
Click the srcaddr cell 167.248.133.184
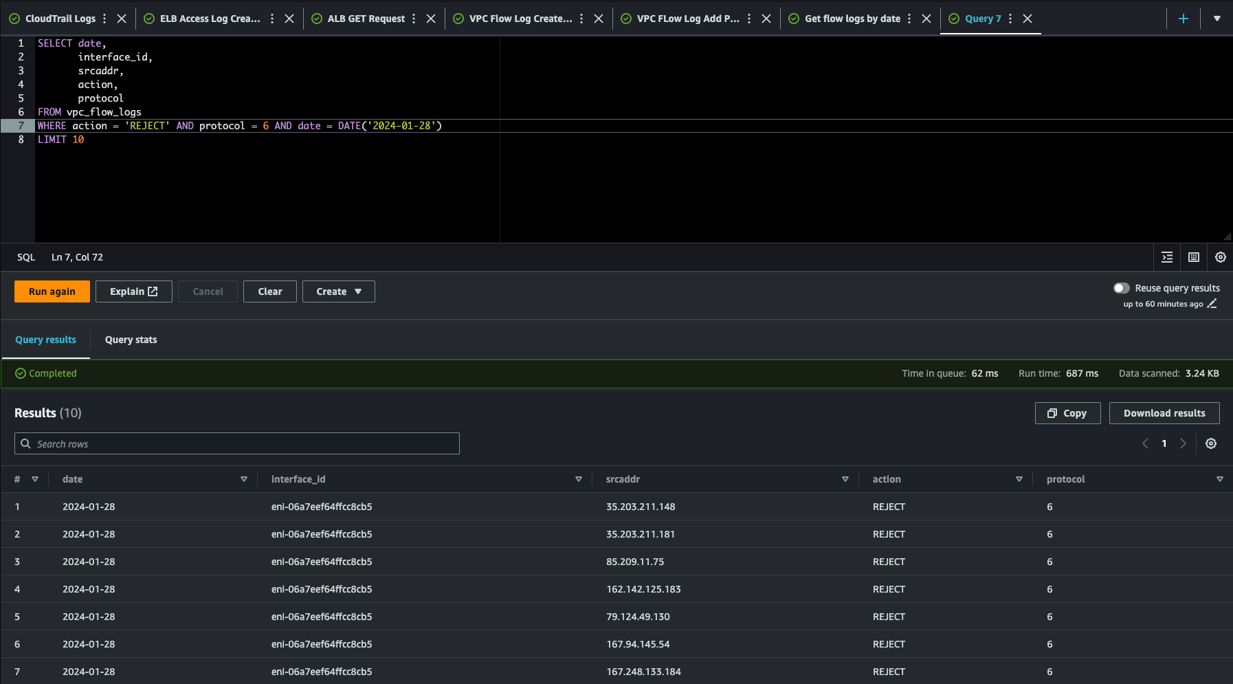[643, 672]
